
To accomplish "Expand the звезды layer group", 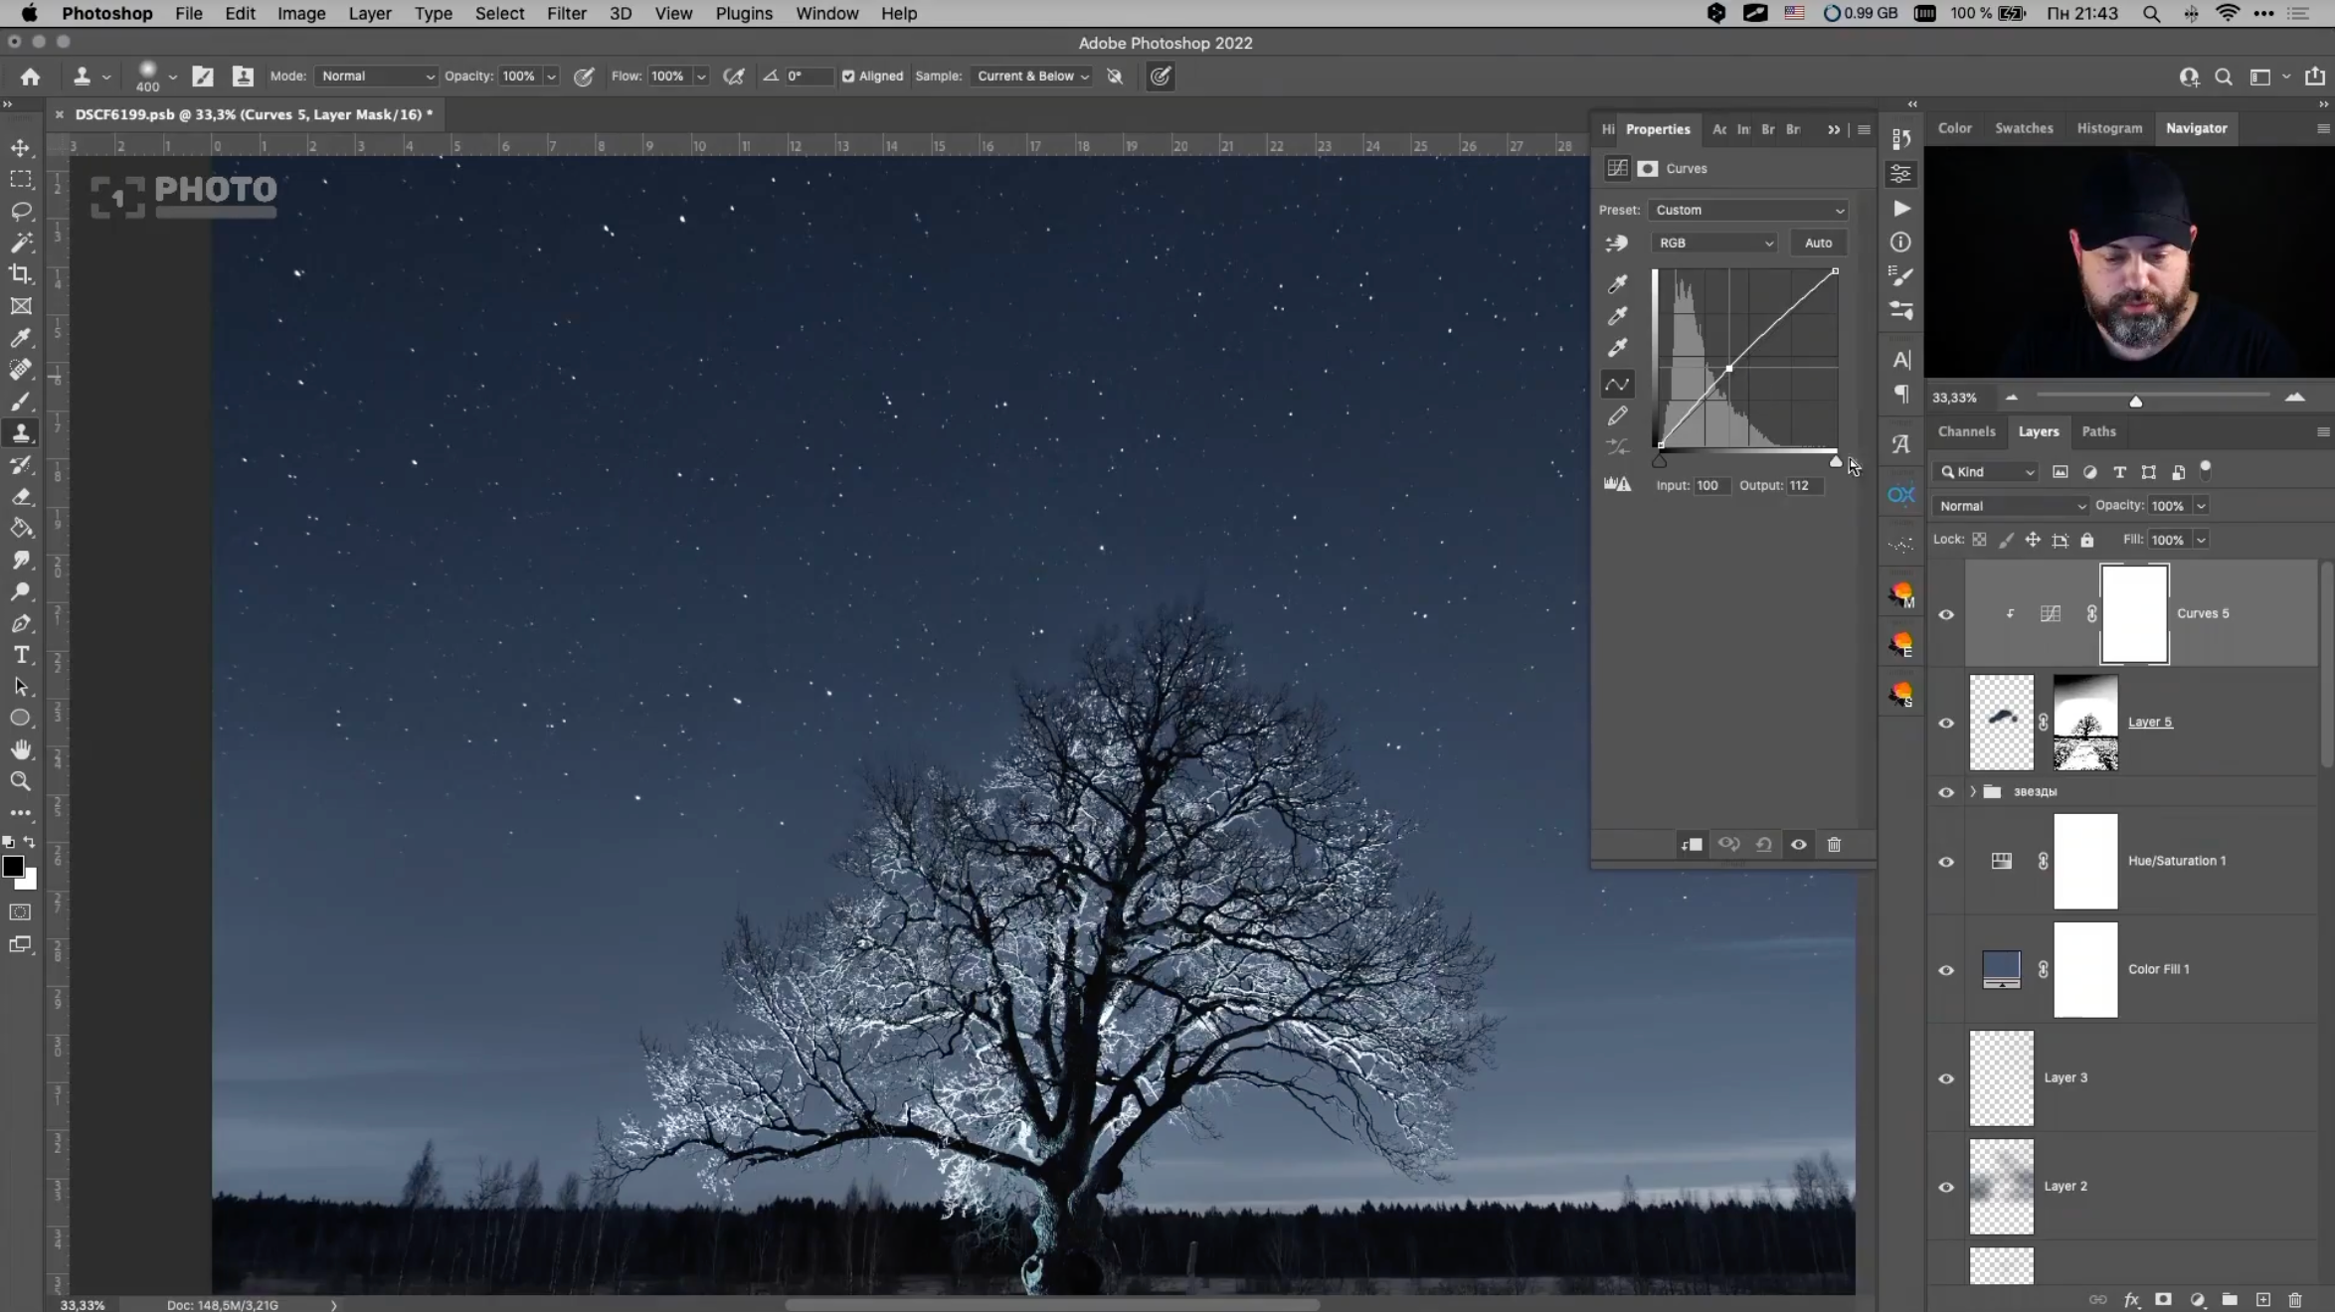I will 1973,792.
